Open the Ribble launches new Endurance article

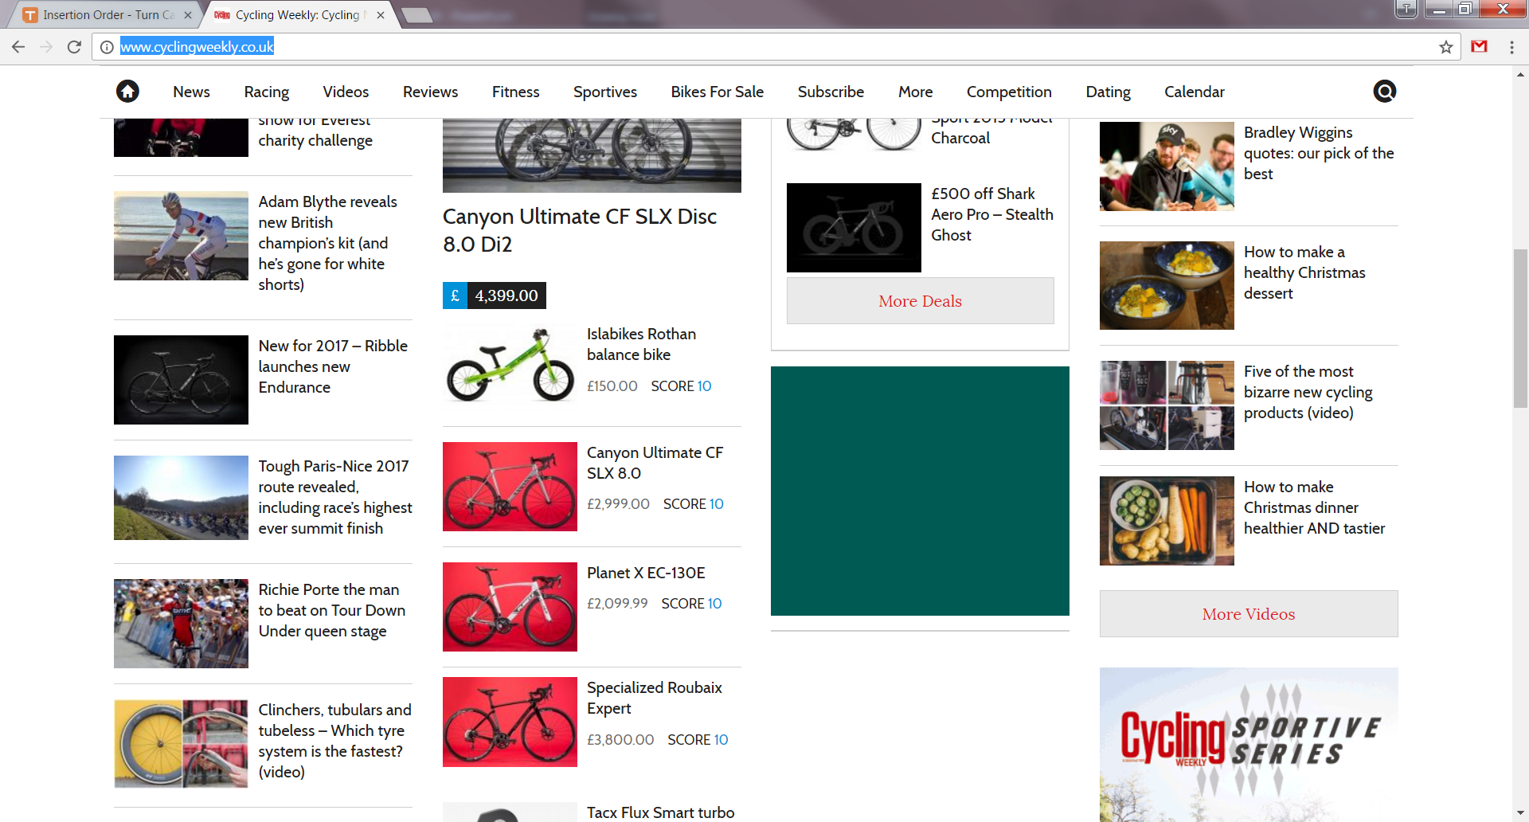pyautogui.click(x=333, y=366)
